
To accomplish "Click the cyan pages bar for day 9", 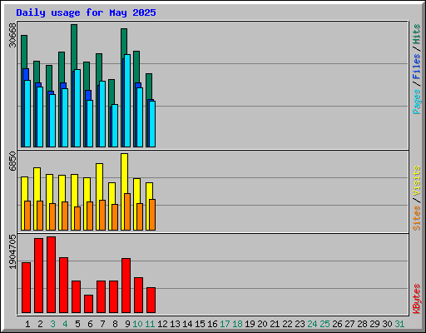I will (127, 101).
